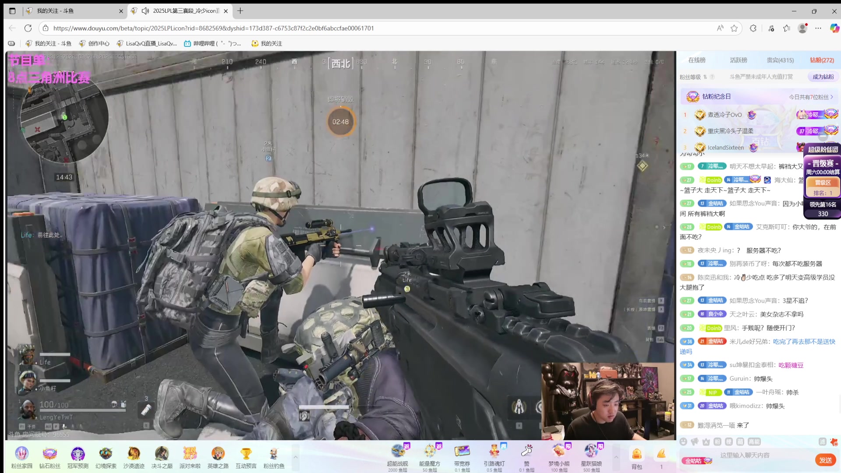Expand 今日共有7位粉丝 chevron
Image resolution: width=841 pixels, height=473 pixels.
[x=832, y=97]
